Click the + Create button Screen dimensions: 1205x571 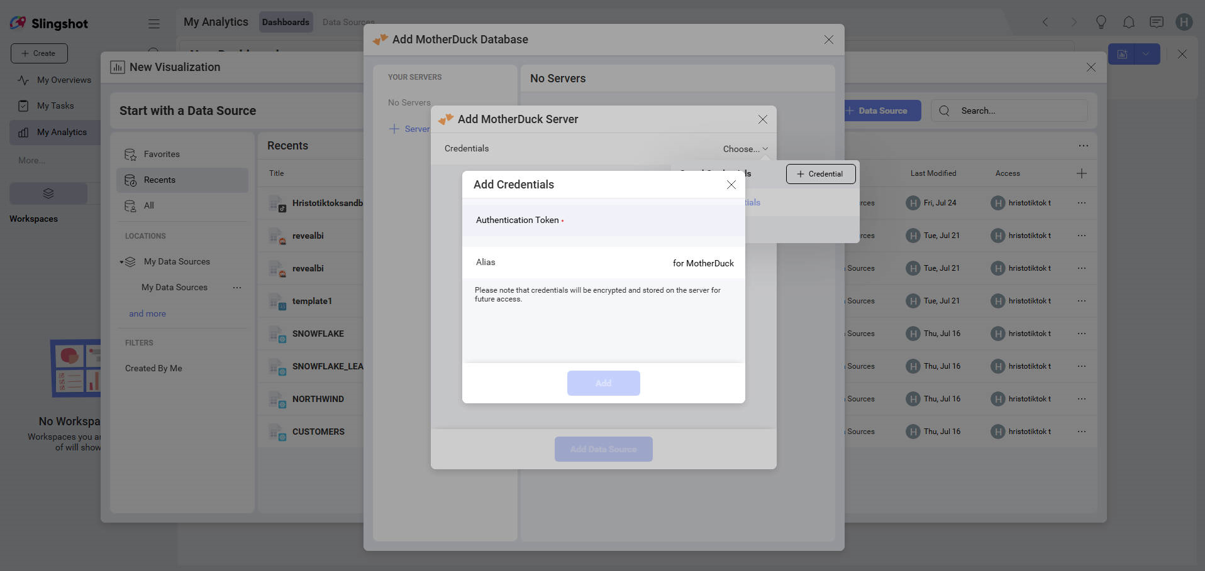pos(39,53)
